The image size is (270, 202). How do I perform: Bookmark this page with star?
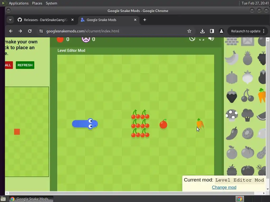coord(189,31)
